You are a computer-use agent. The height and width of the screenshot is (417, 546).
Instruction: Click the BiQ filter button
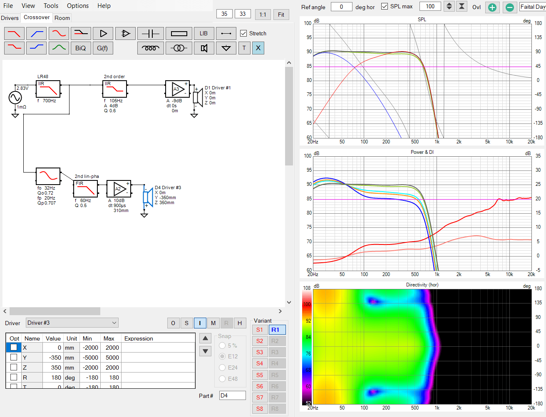tap(81, 48)
